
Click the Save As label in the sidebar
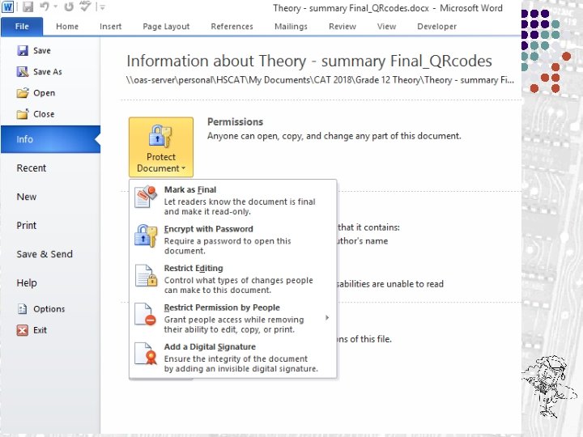point(48,72)
